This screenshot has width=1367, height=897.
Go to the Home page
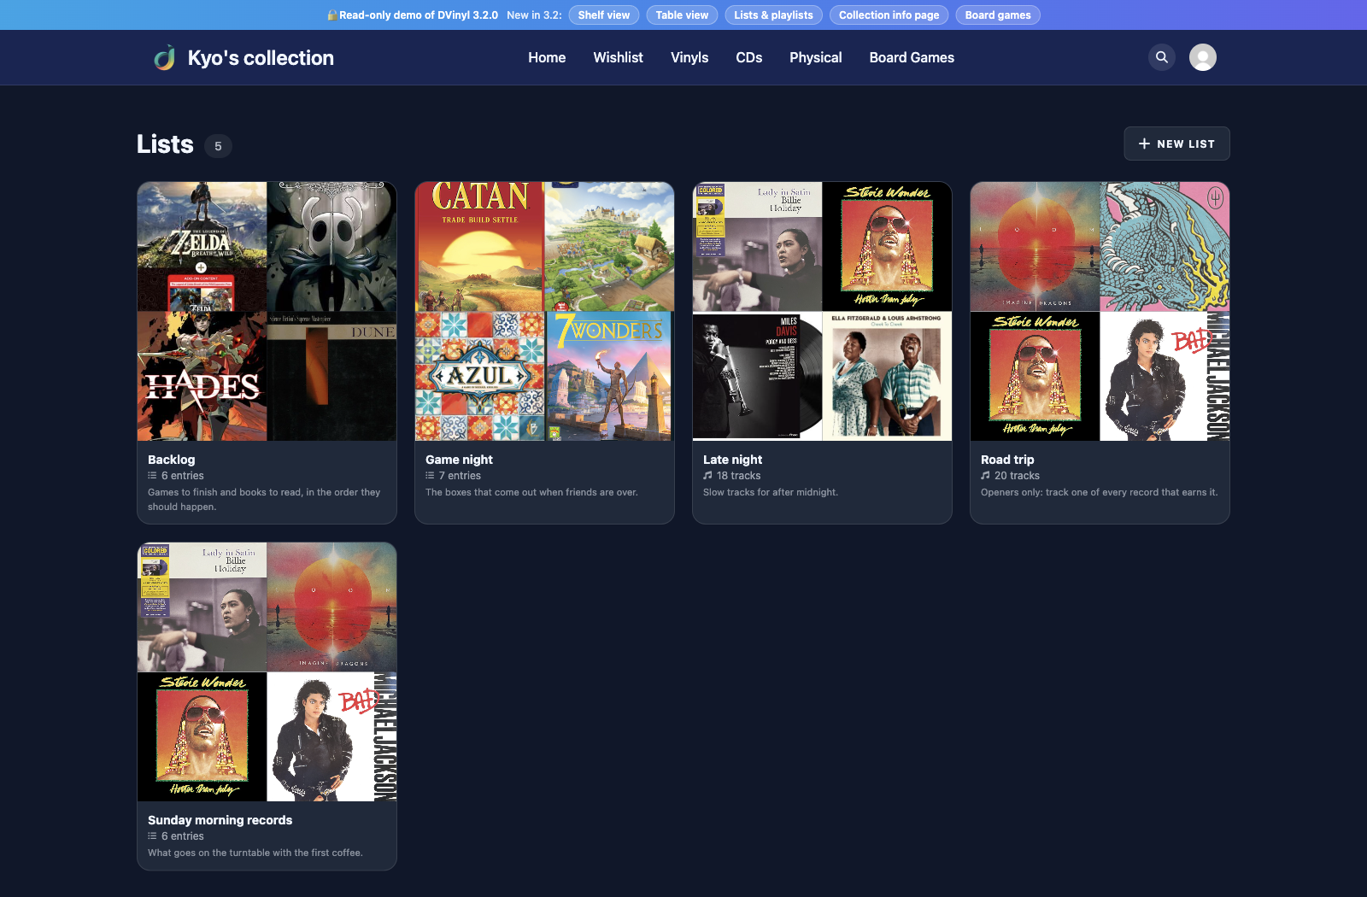(547, 57)
